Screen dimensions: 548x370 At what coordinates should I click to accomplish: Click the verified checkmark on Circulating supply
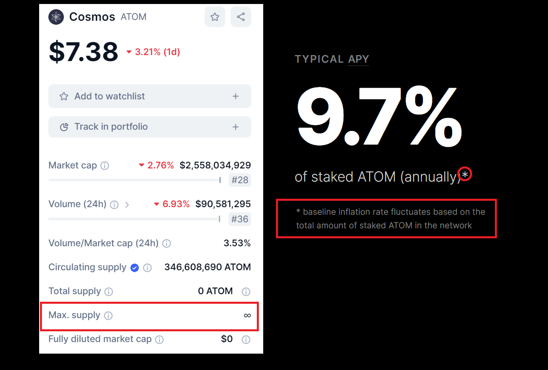135,267
